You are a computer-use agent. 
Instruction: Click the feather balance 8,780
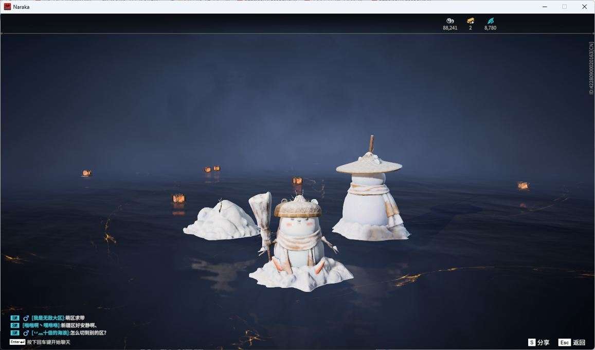point(490,28)
